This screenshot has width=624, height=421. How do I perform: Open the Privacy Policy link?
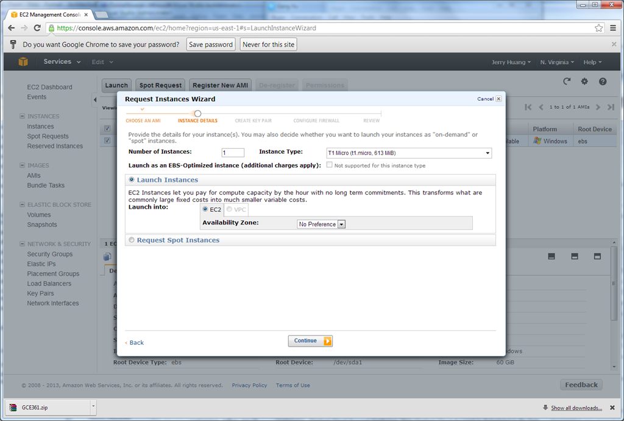[x=249, y=385]
